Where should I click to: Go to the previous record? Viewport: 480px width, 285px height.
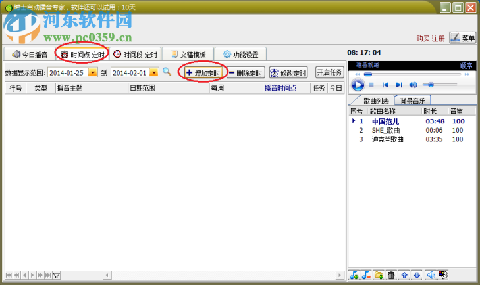pos(25,275)
